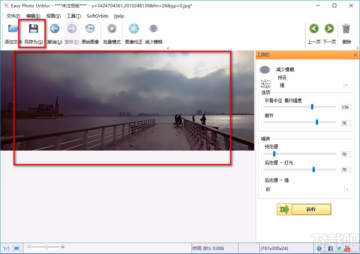Open the 软 dropdown under 后处理 - 强
Viewport: 360px width, 254px height.
pyautogui.click(x=346, y=189)
